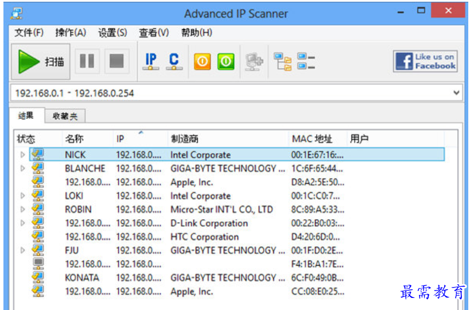Click D-Link Corporation manufacturer cell
Screen dimensions: 470x310
tap(209, 223)
